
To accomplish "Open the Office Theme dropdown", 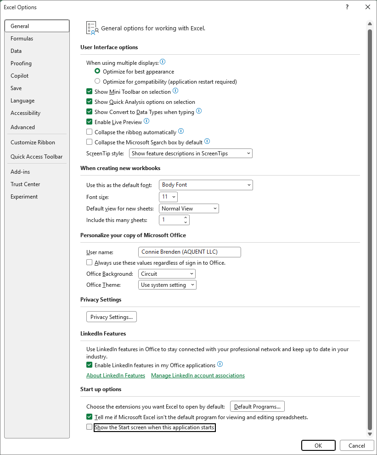I will point(167,284).
